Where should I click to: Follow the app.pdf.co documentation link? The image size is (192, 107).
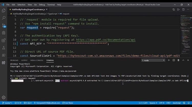tap(105, 40)
